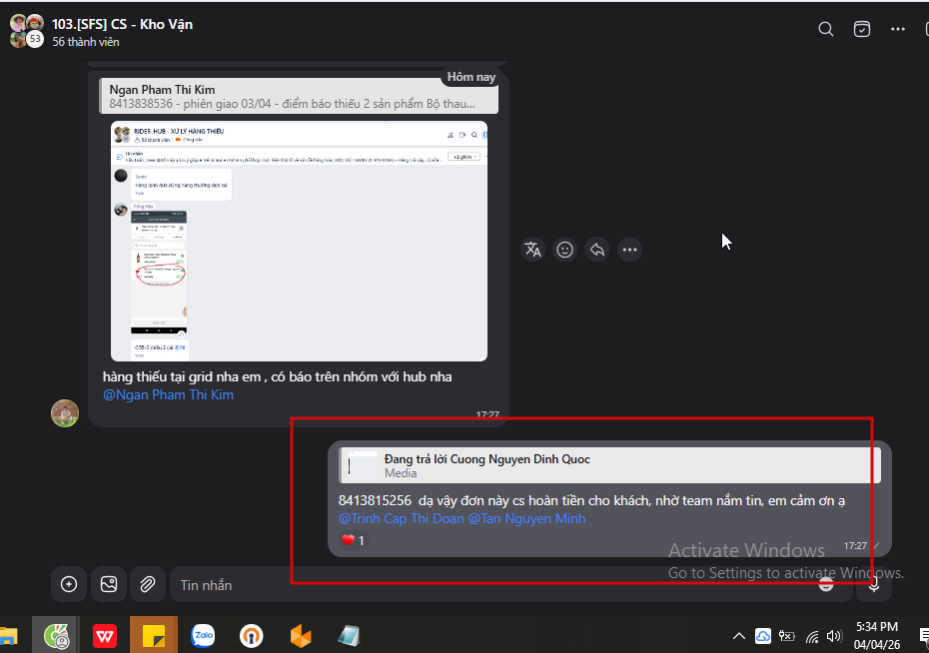Open the orange headset app on the taskbar
This screenshot has width=929, height=653.
(x=251, y=636)
